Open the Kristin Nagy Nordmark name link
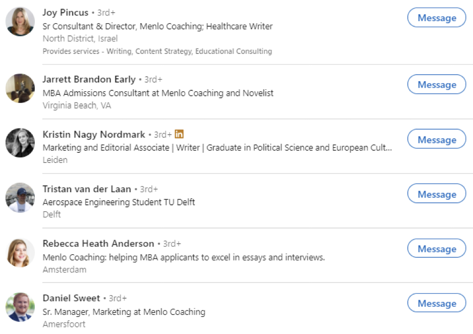The width and height of the screenshot is (473, 334). (x=94, y=134)
